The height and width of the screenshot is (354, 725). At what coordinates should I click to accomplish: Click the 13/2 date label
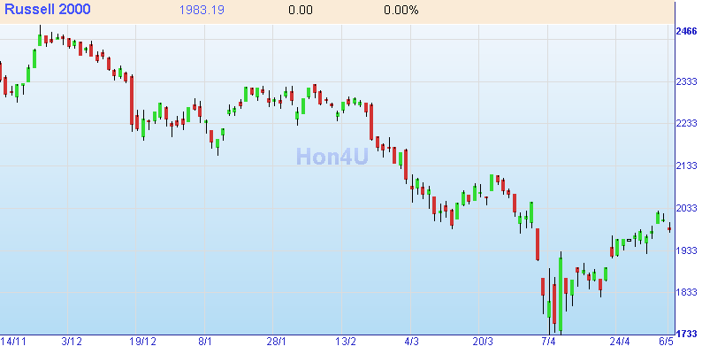(x=346, y=342)
